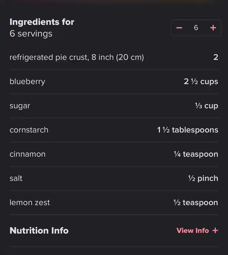
Task: Click the ¼ teaspoon cinnamon amount
Action: (196, 154)
